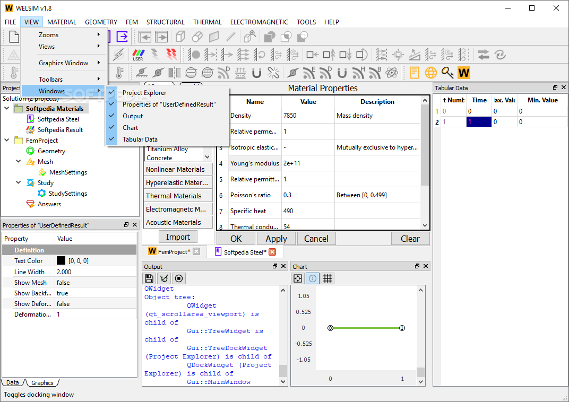Click the previous-window left arrow icon
Screen dimensions: 569x402
tap(145, 37)
